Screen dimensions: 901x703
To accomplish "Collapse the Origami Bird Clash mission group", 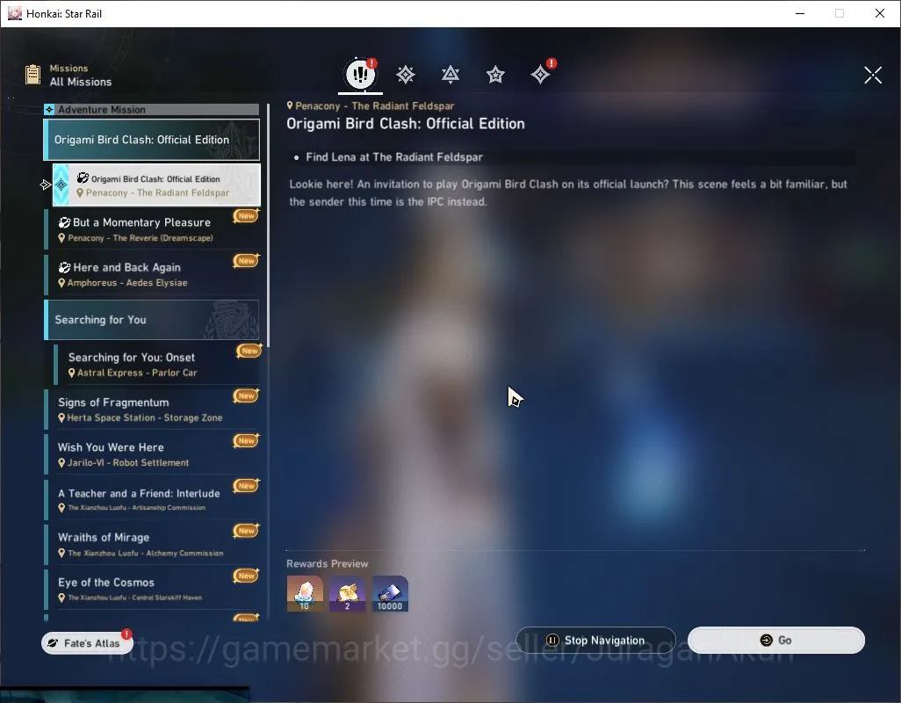I will point(152,140).
